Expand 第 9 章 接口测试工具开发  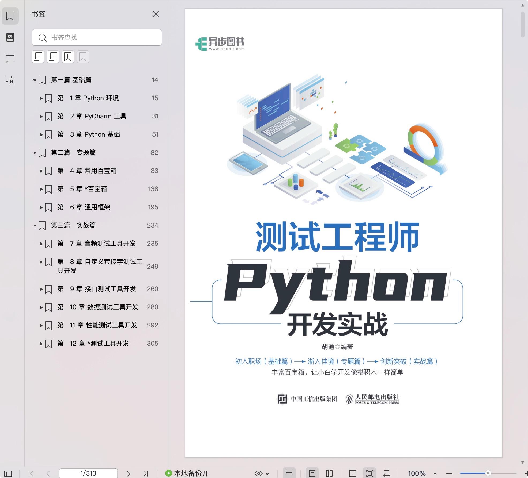click(x=41, y=289)
